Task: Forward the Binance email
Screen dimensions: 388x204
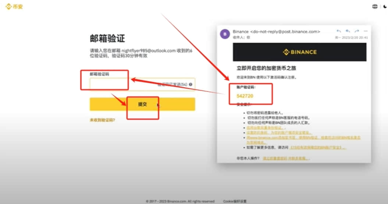Action: tap(357, 31)
